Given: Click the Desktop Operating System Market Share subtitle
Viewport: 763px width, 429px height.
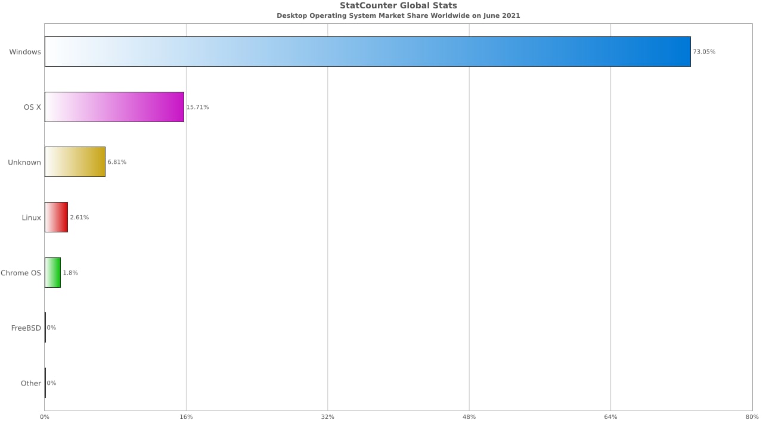Looking at the screenshot, I should (x=398, y=15).
